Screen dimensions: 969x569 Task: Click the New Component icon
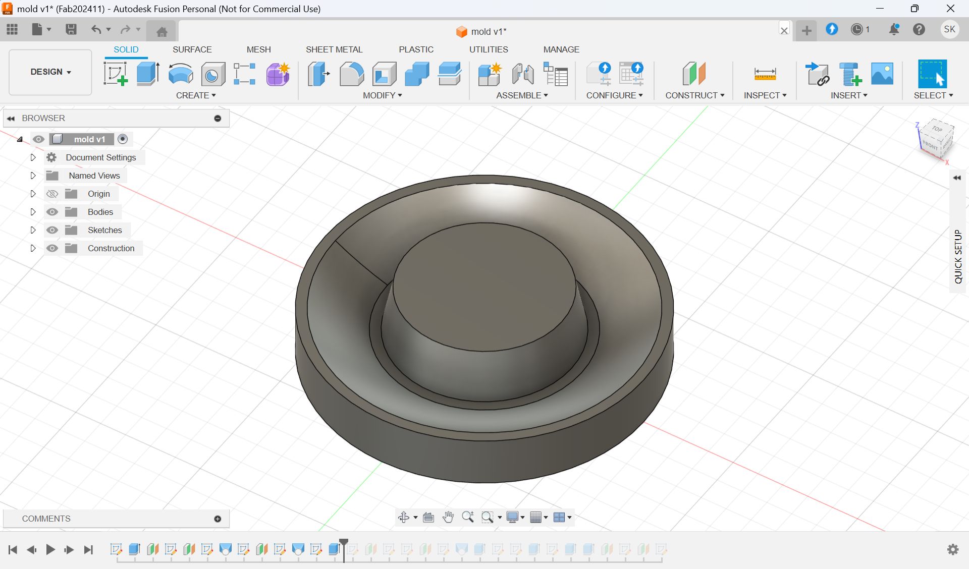pos(490,74)
